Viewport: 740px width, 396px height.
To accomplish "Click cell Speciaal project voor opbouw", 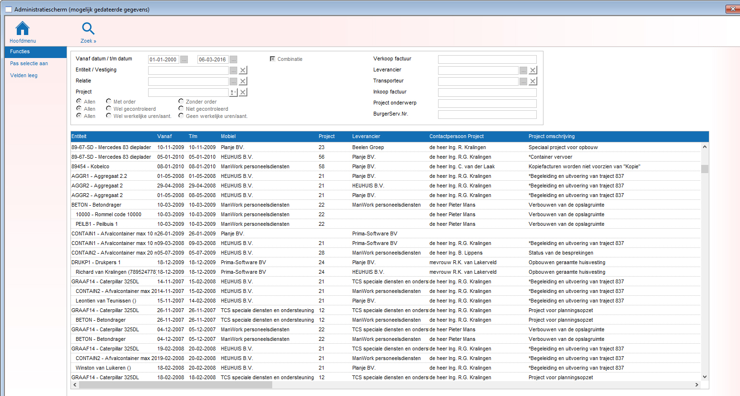I will 563,147.
